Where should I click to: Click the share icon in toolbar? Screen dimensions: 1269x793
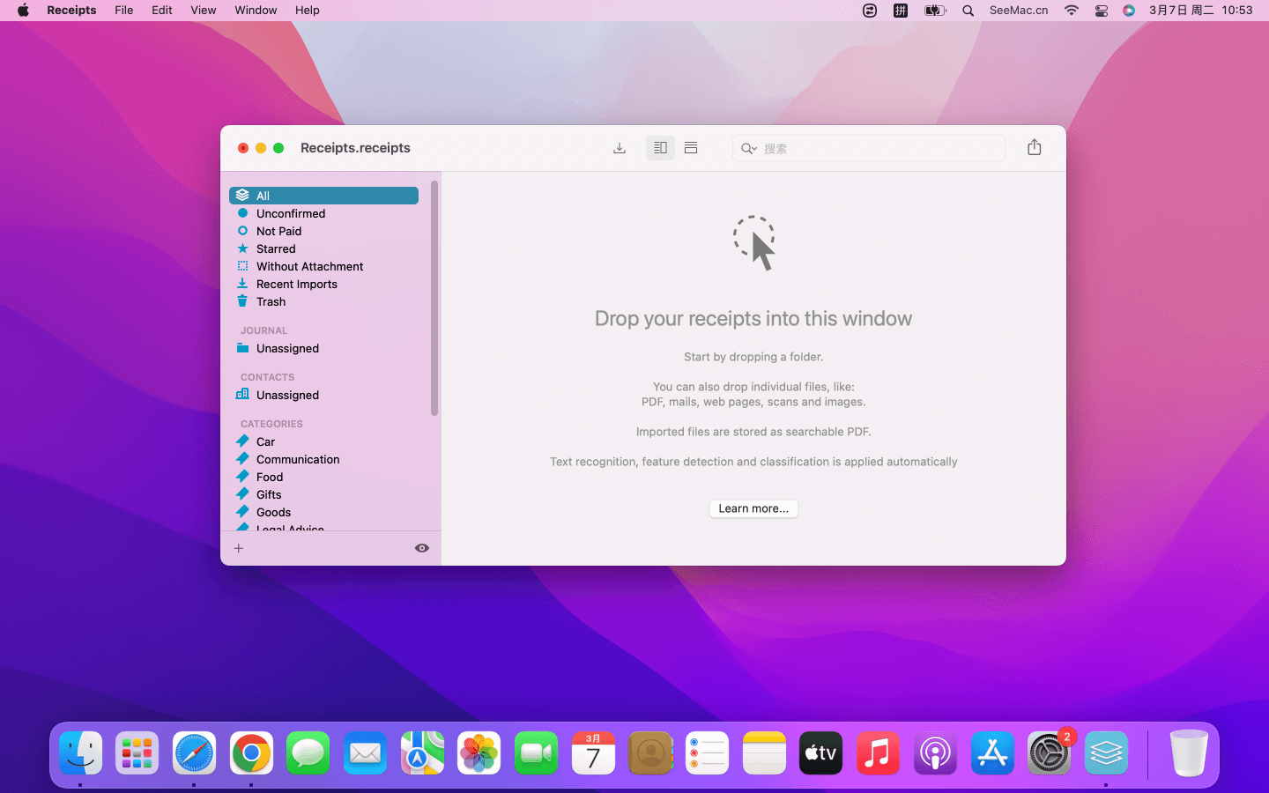[x=1034, y=148]
